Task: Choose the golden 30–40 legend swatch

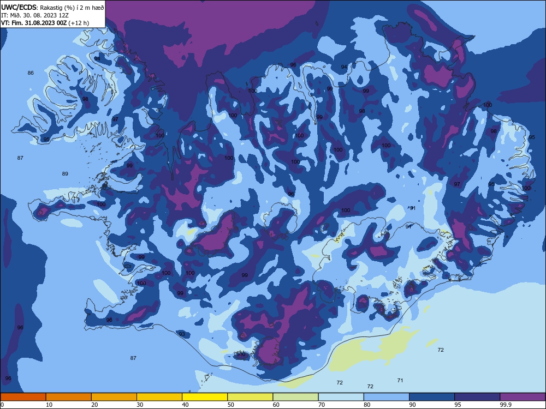Action: point(159,397)
